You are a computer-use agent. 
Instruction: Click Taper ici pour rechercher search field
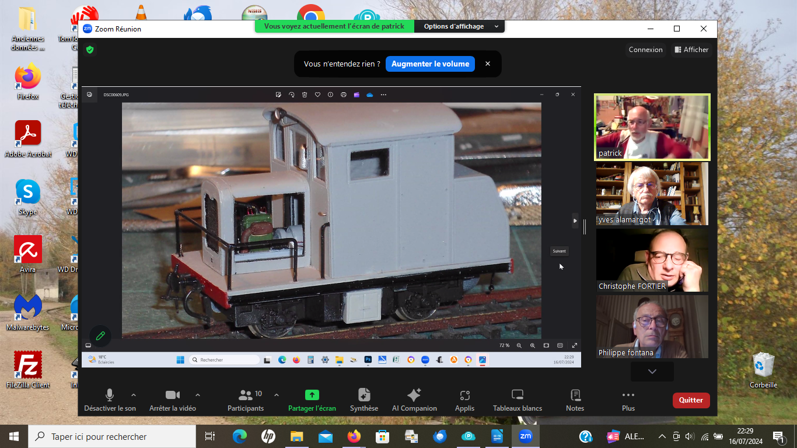click(x=111, y=436)
